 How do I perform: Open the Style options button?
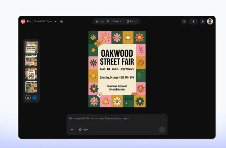[84, 129]
